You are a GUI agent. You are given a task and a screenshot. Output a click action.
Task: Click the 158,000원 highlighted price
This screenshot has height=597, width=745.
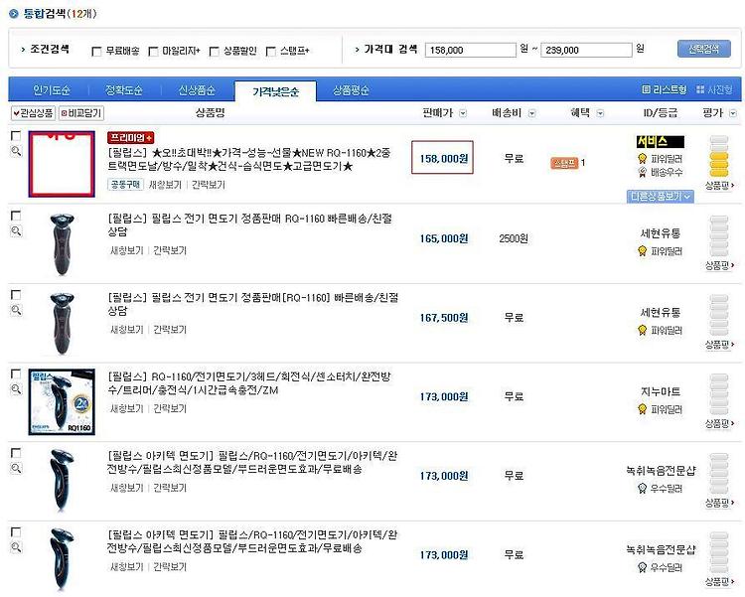[x=442, y=157]
